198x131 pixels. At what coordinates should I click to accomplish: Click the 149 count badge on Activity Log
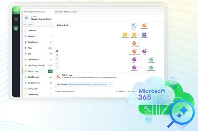point(50,71)
